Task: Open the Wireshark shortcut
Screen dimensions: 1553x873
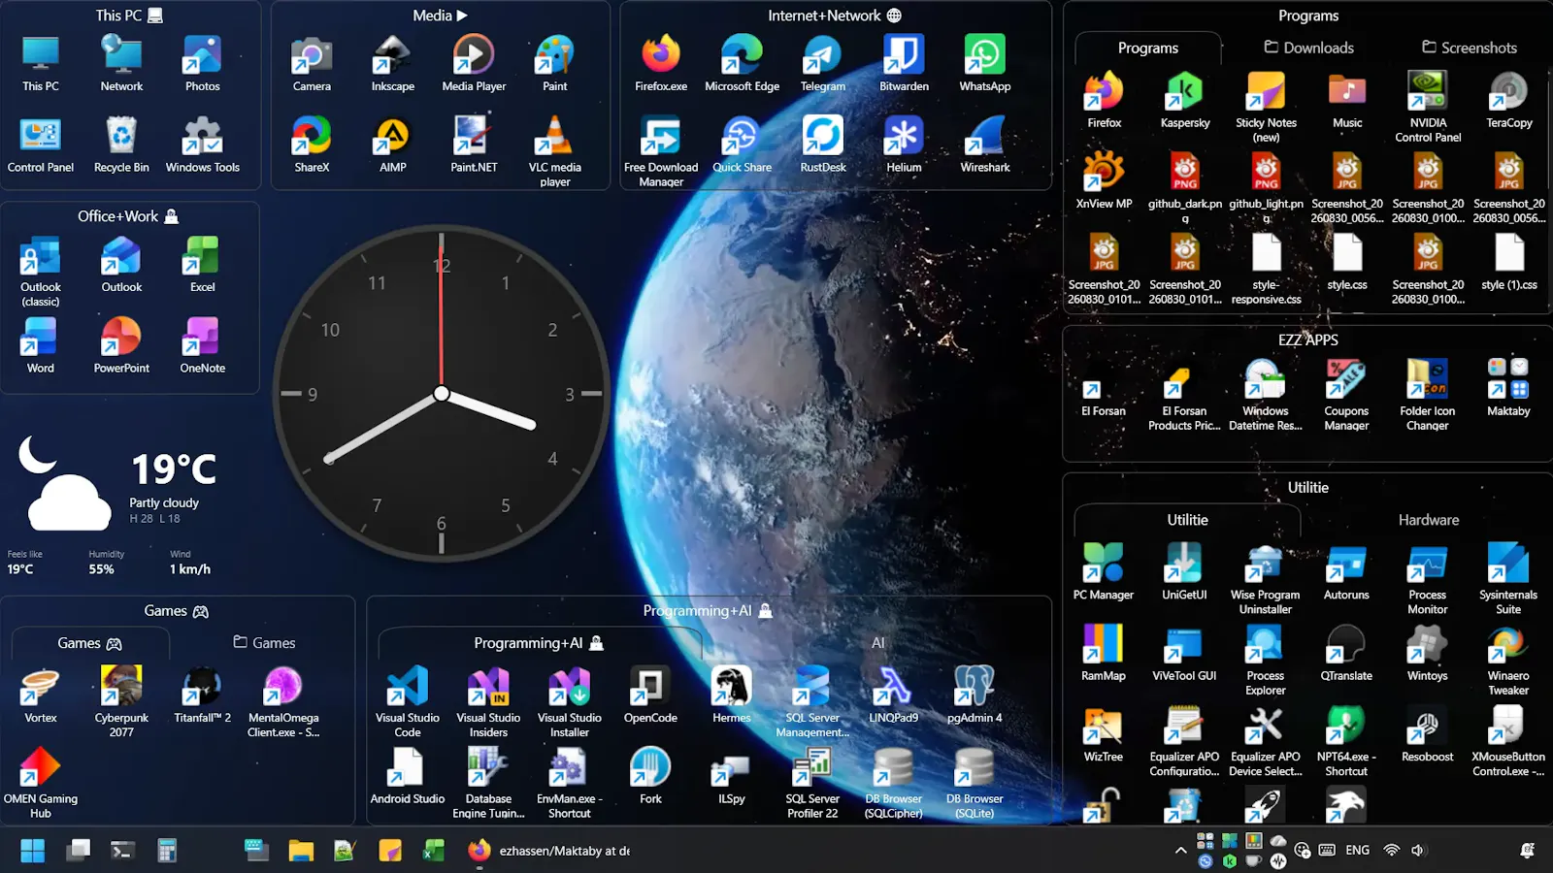Action: (x=984, y=145)
